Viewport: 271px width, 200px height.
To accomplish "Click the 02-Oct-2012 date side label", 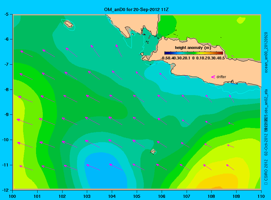I will coord(266,144).
